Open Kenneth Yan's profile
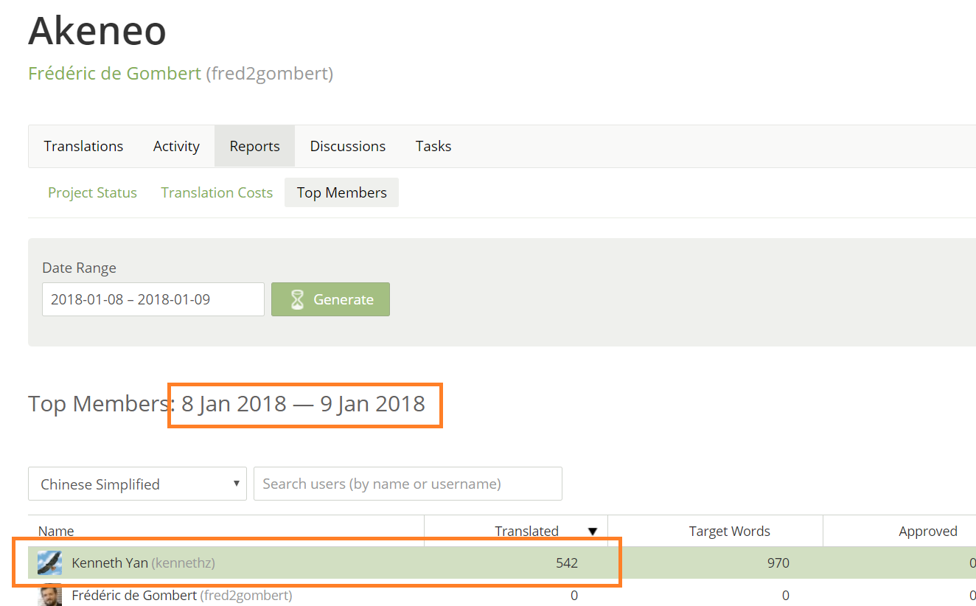 tap(110, 563)
